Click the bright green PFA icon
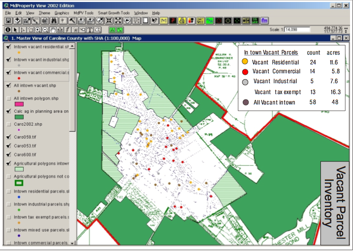Viewport: 353px width, 251px height. [x=209, y=21]
